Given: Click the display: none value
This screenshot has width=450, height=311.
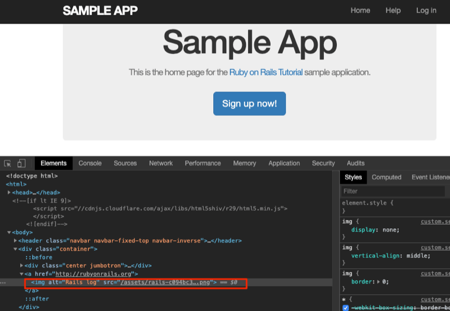Looking at the screenshot, I should tap(390, 230).
